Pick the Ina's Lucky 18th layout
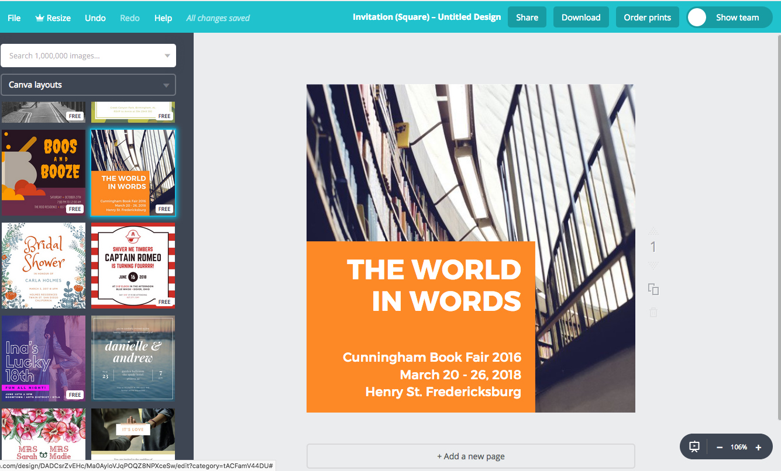781x471 pixels. click(43, 358)
